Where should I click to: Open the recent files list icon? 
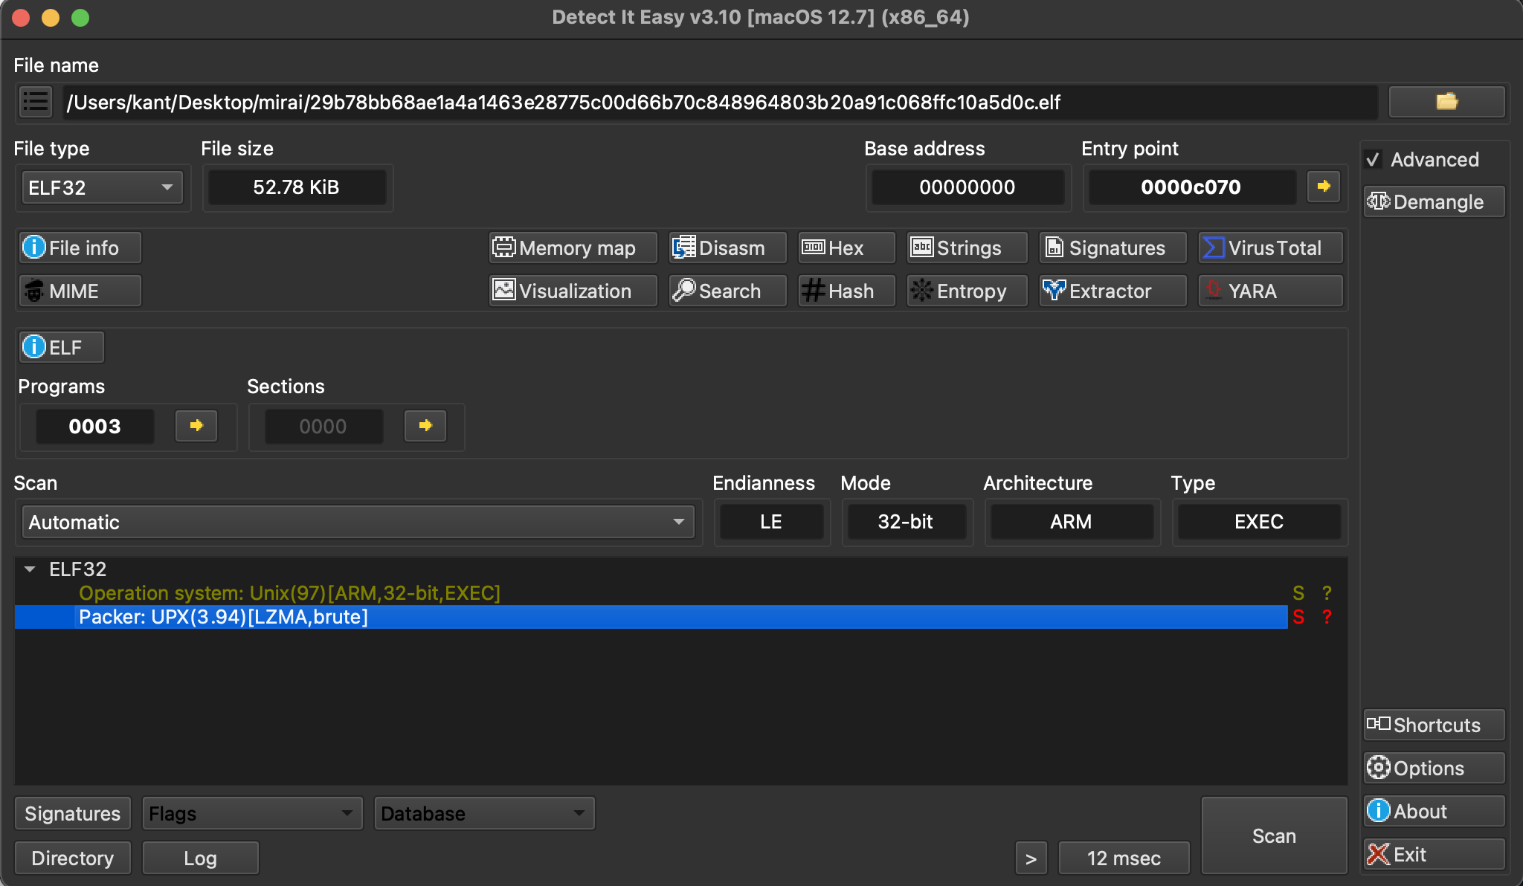point(35,102)
